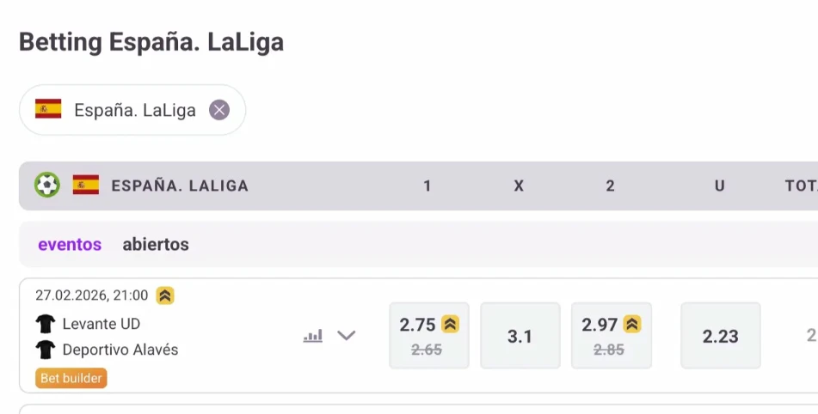The height and width of the screenshot is (414, 818).
Task: Remove the España. LaLiga filter chip
Action: point(219,110)
